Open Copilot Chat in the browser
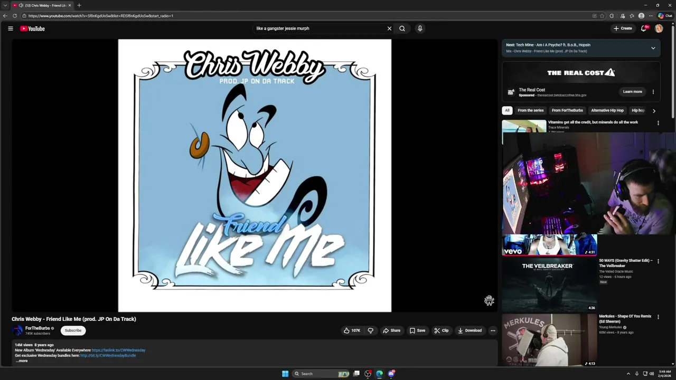Viewport: 676px width, 380px height. click(665, 16)
